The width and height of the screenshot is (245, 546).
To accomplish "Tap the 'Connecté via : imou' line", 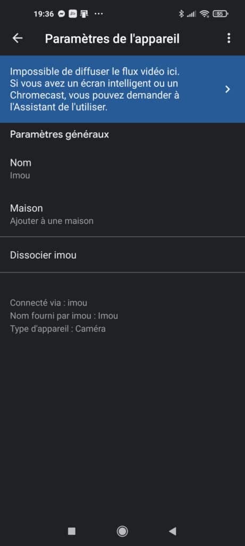I will [x=48, y=303].
